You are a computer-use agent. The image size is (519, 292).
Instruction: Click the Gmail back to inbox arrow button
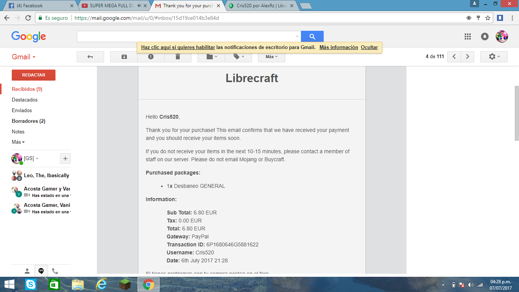(x=90, y=57)
